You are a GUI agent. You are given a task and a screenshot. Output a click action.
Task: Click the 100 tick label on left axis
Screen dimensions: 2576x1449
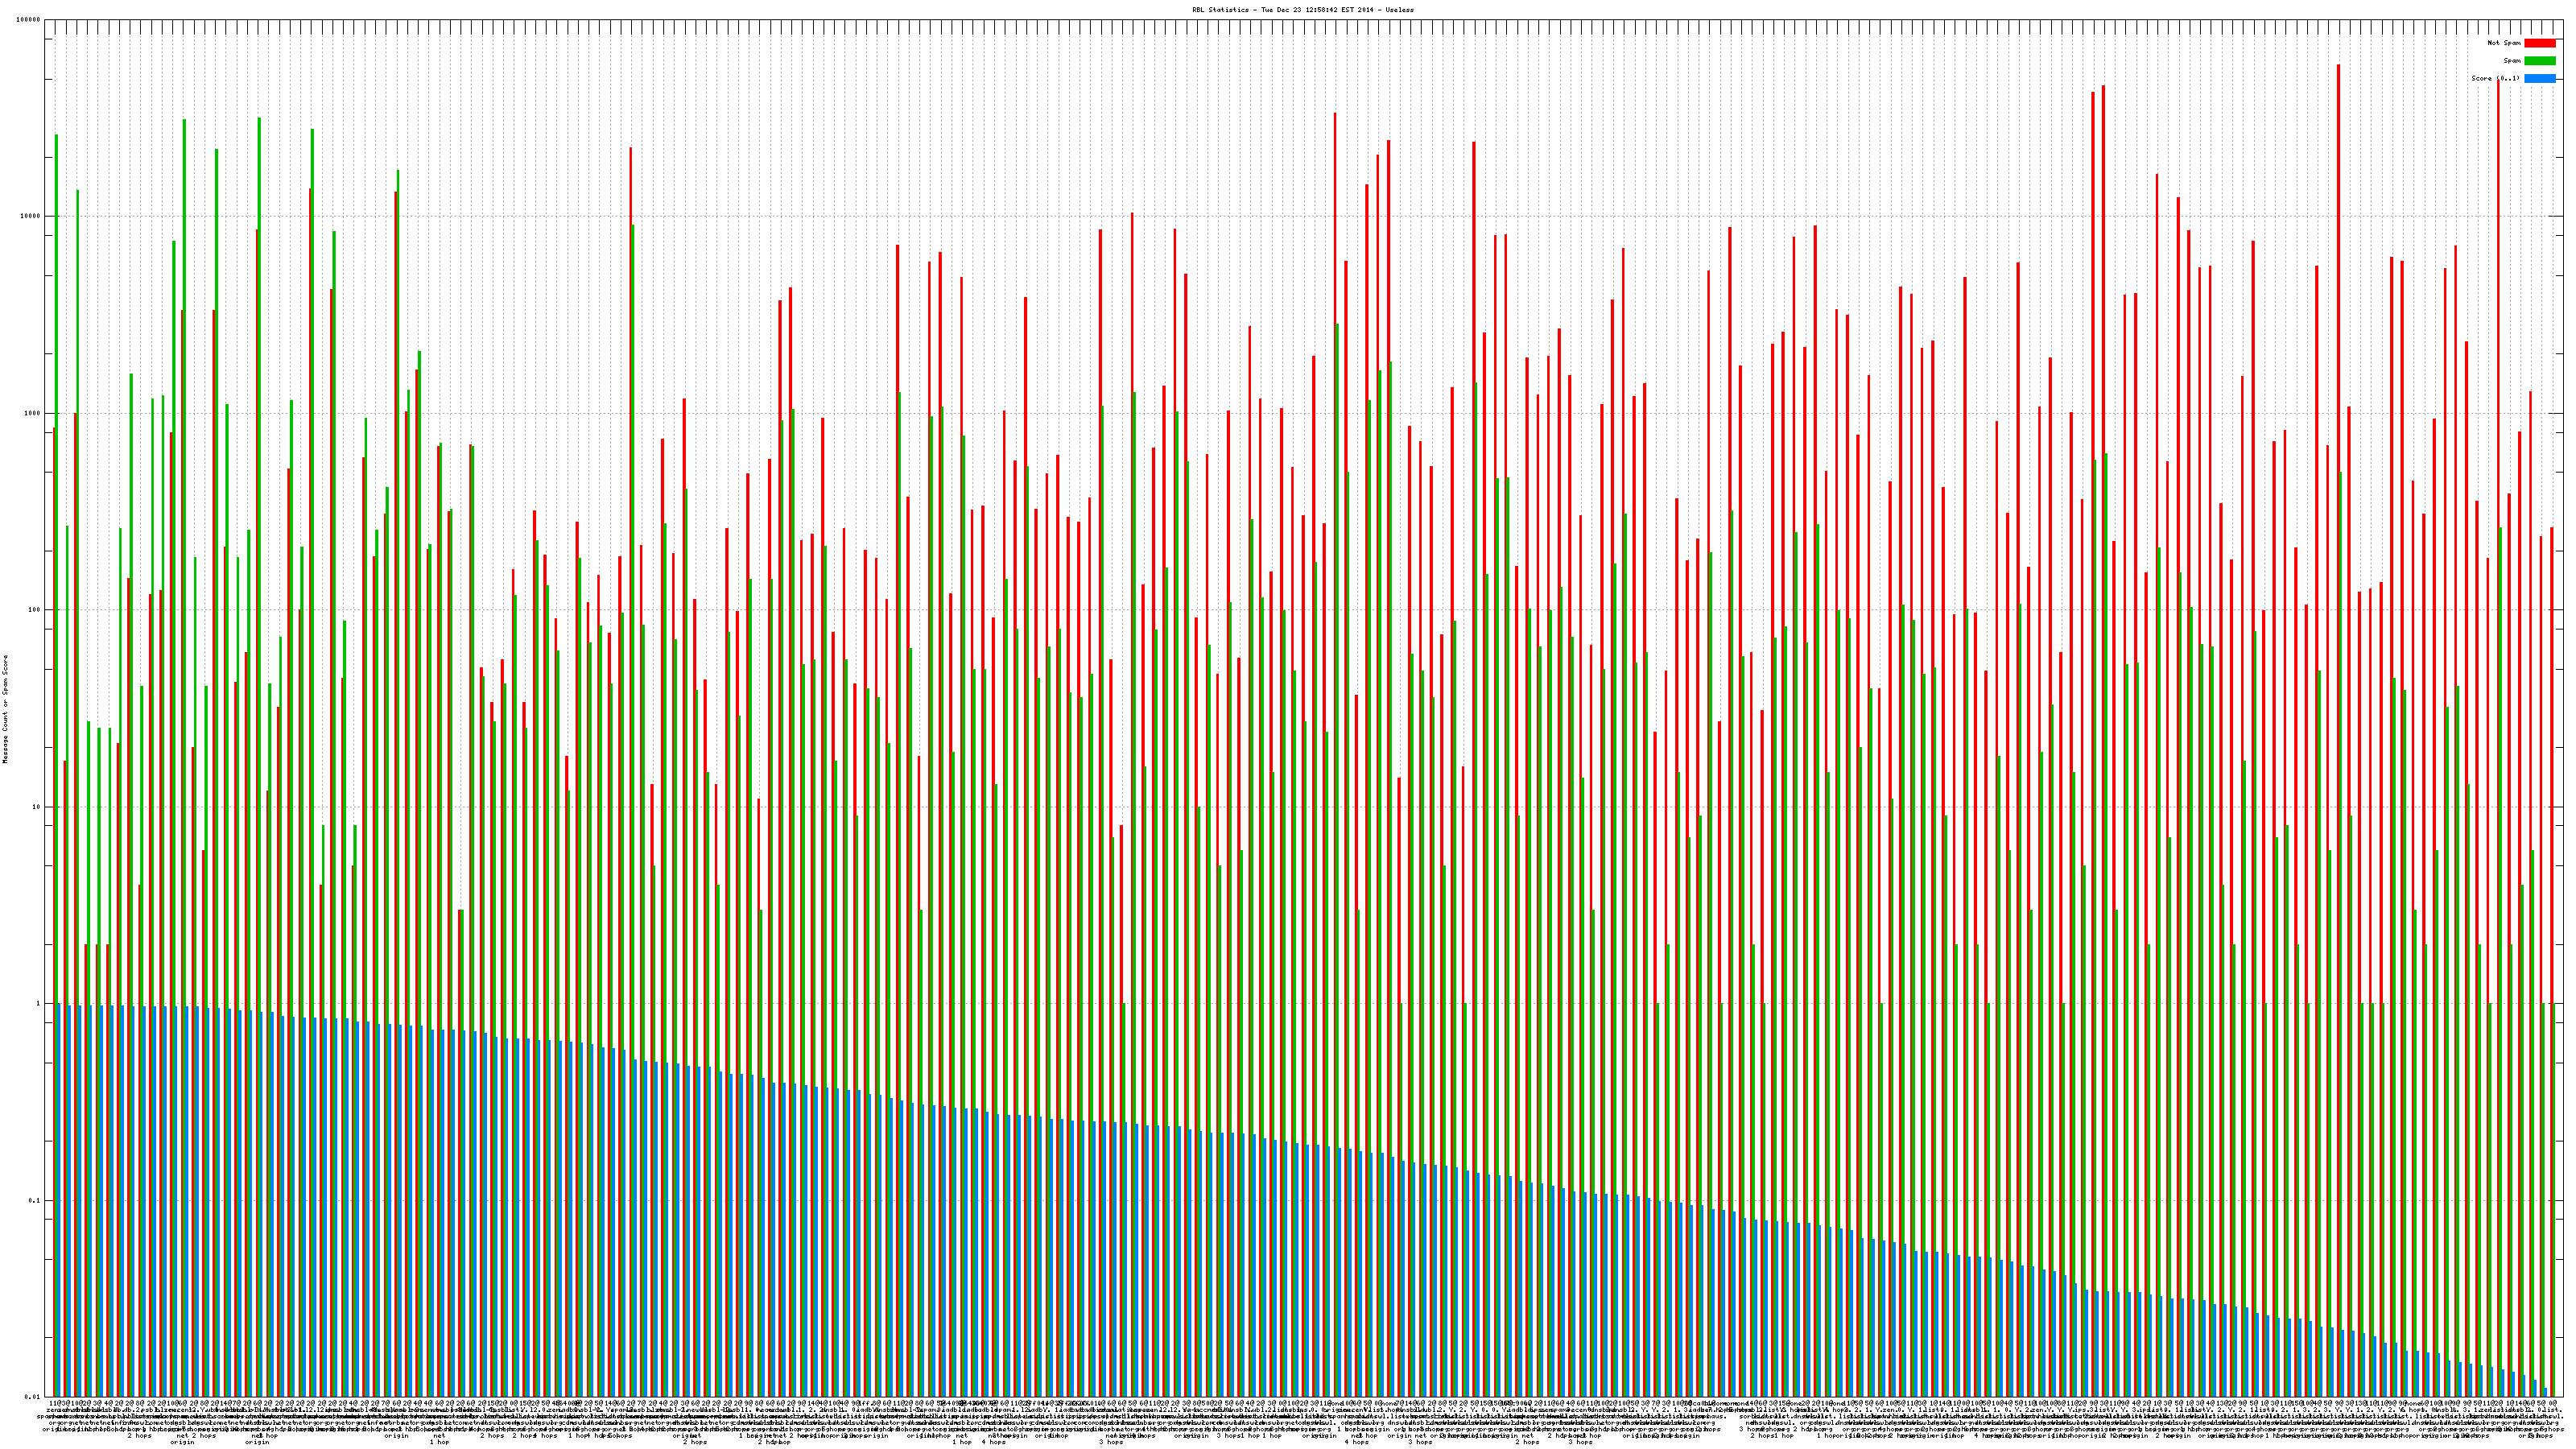[34, 610]
